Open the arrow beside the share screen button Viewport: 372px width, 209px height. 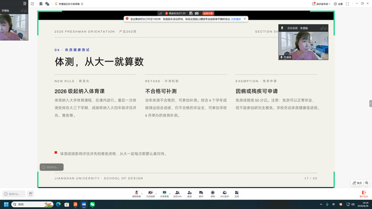click(x=170, y=193)
